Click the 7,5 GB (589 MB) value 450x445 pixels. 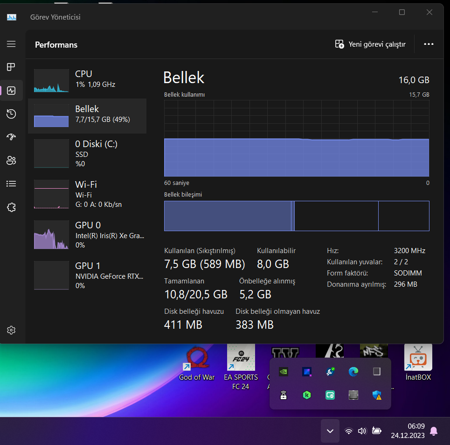[x=204, y=264]
